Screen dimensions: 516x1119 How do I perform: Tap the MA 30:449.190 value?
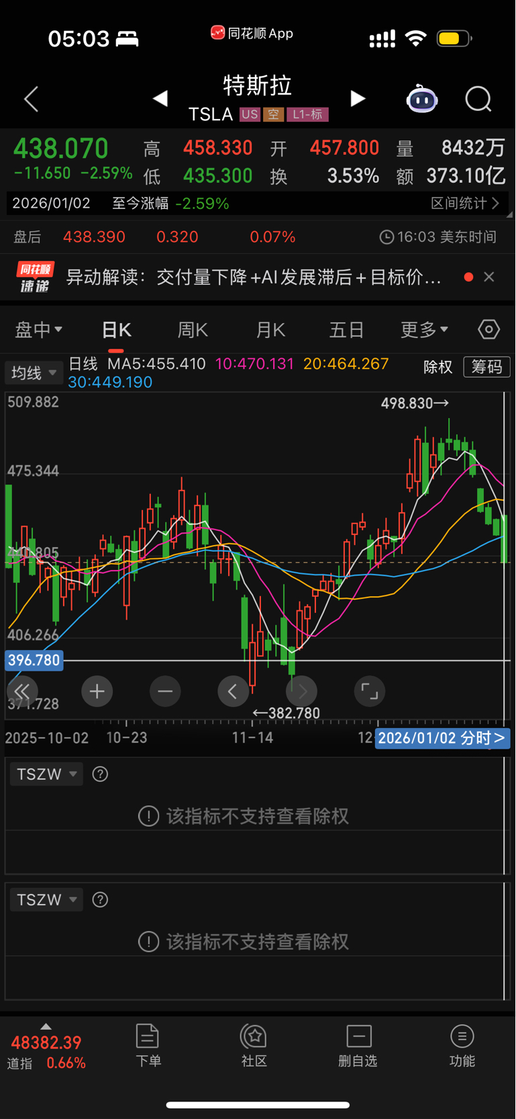point(110,382)
